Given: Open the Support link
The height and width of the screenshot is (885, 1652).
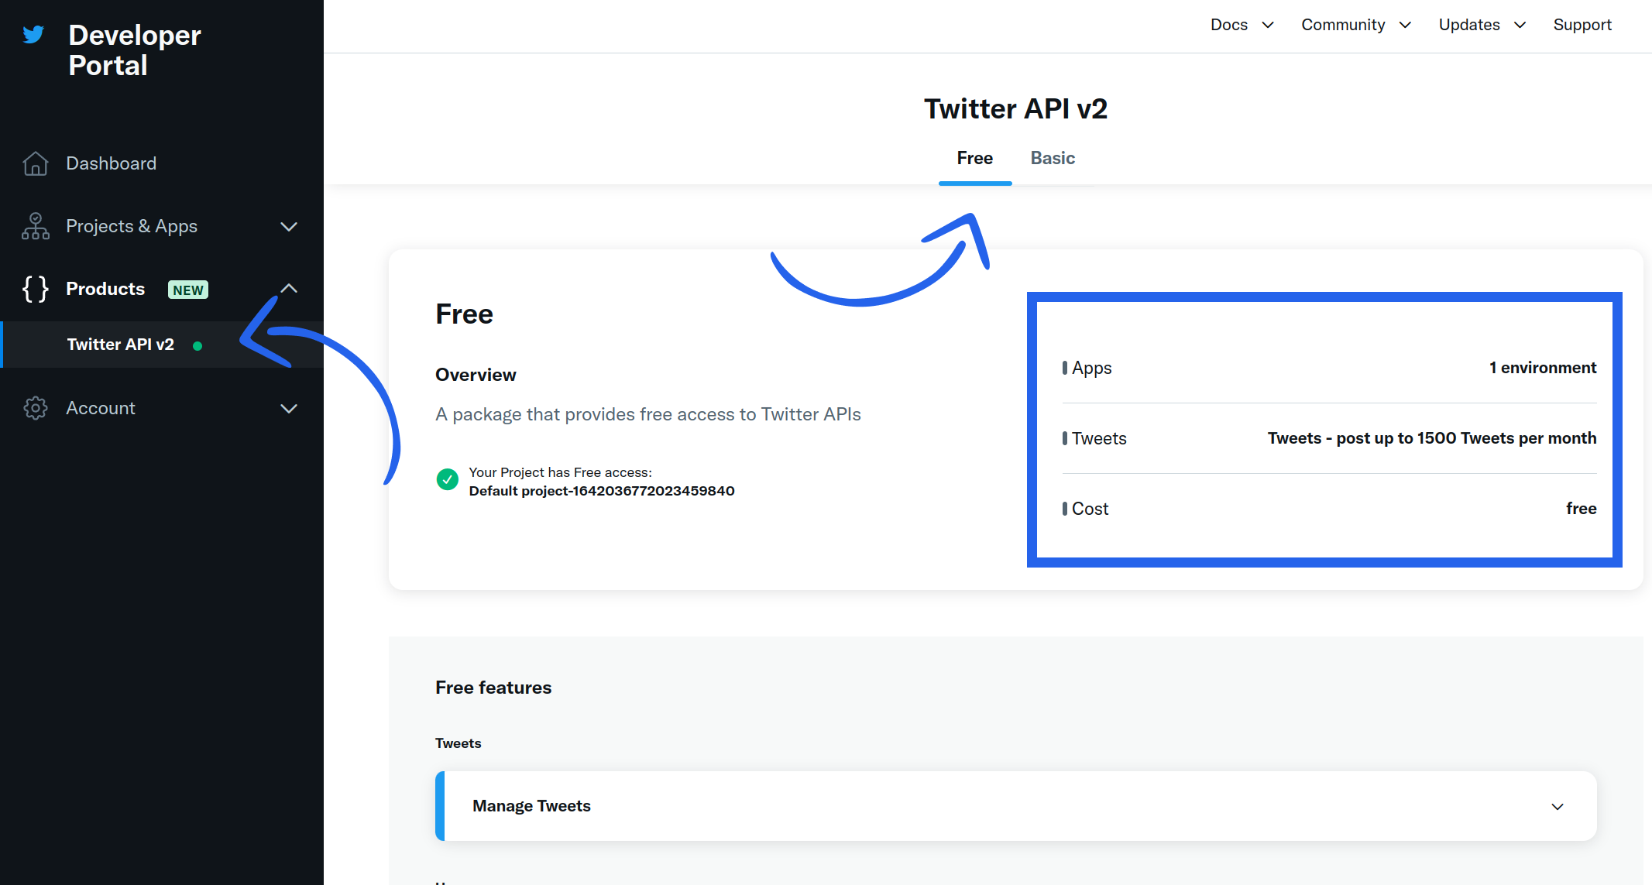Looking at the screenshot, I should (x=1582, y=25).
